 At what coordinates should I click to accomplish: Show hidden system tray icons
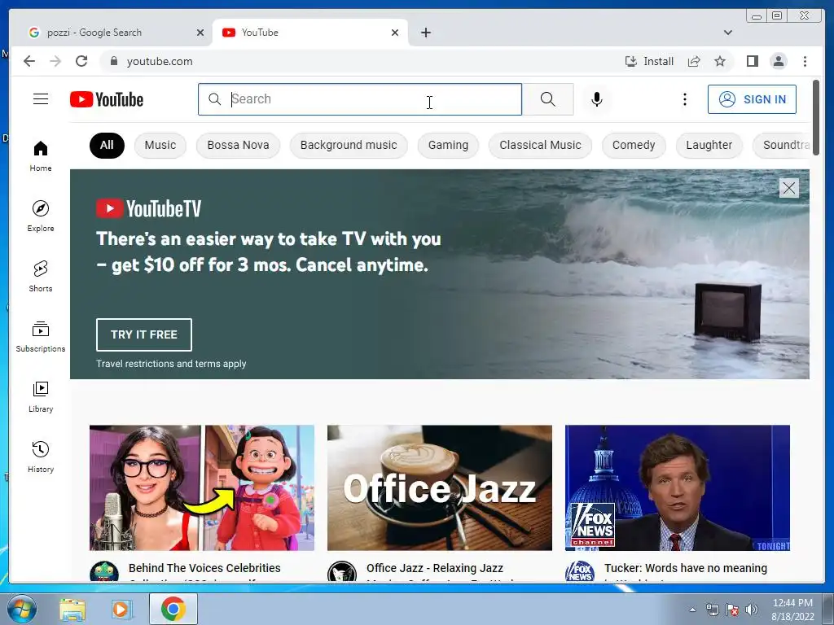tap(692, 610)
